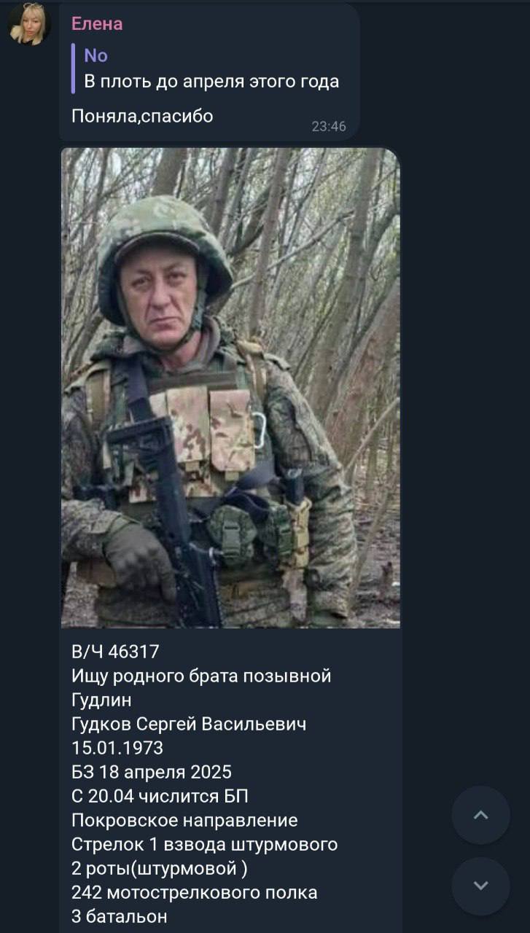530x933 pixels.
Task: Click the "No" author name in the reply quote
Action: (x=96, y=55)
